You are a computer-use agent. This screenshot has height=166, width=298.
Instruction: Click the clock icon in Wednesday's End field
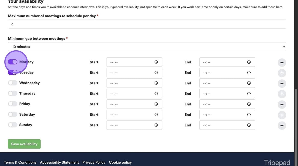(x=249, y=83)
